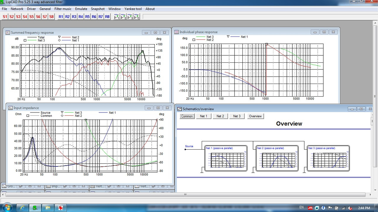378x212 pixels.
Task: Click the R8 toolbar button
Action: 107,17
